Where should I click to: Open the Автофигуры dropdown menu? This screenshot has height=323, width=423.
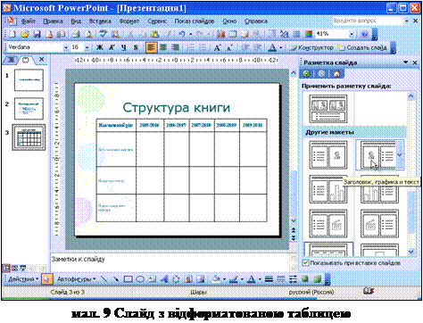click(76, 279)
